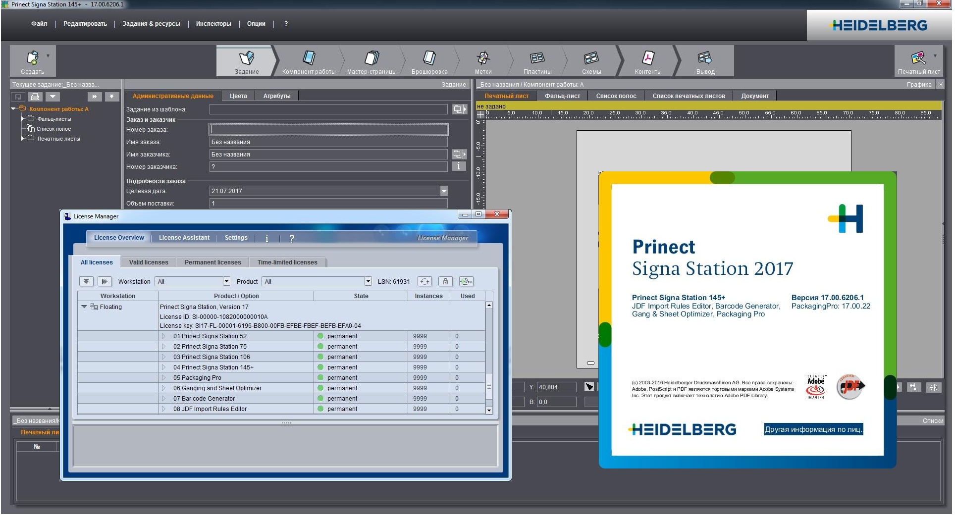
Task: Switch to the License Assistant tab
Action: pyautogui.click(x=184, y=238)
